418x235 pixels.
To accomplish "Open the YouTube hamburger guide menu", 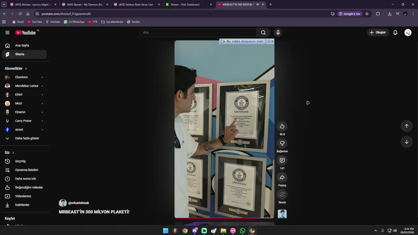I will point(7,32).
